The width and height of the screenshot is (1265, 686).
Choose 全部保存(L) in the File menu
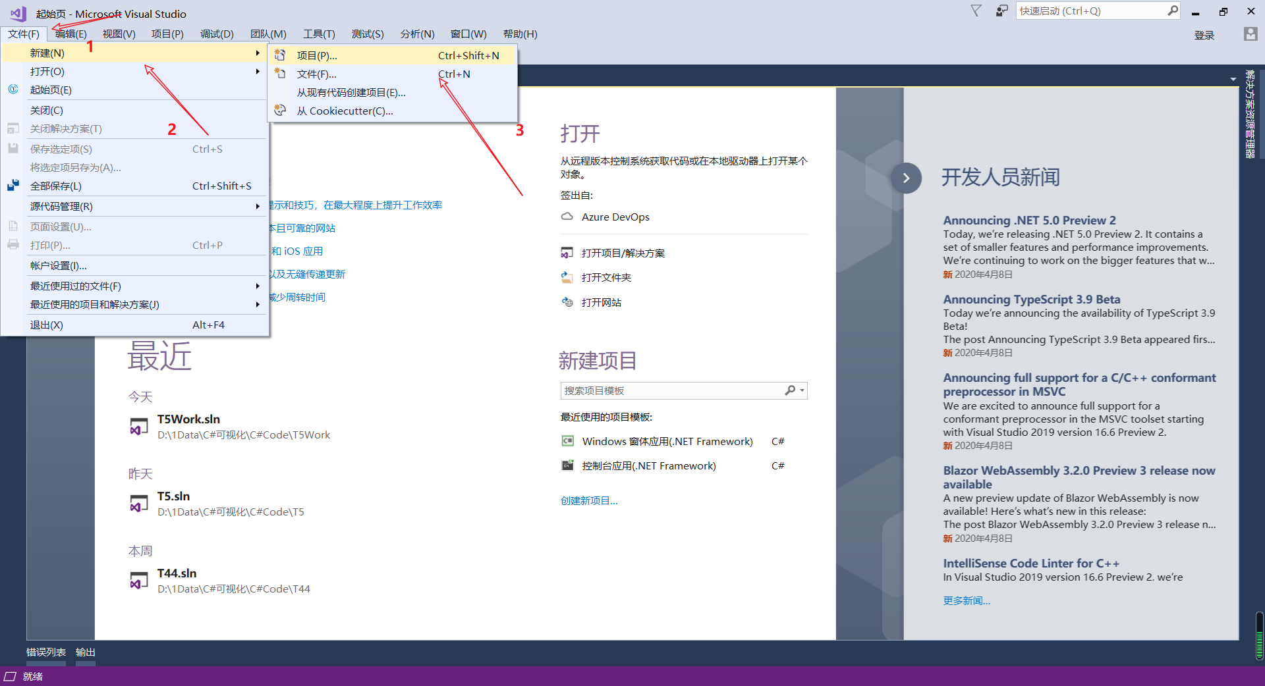click(134, 186)
